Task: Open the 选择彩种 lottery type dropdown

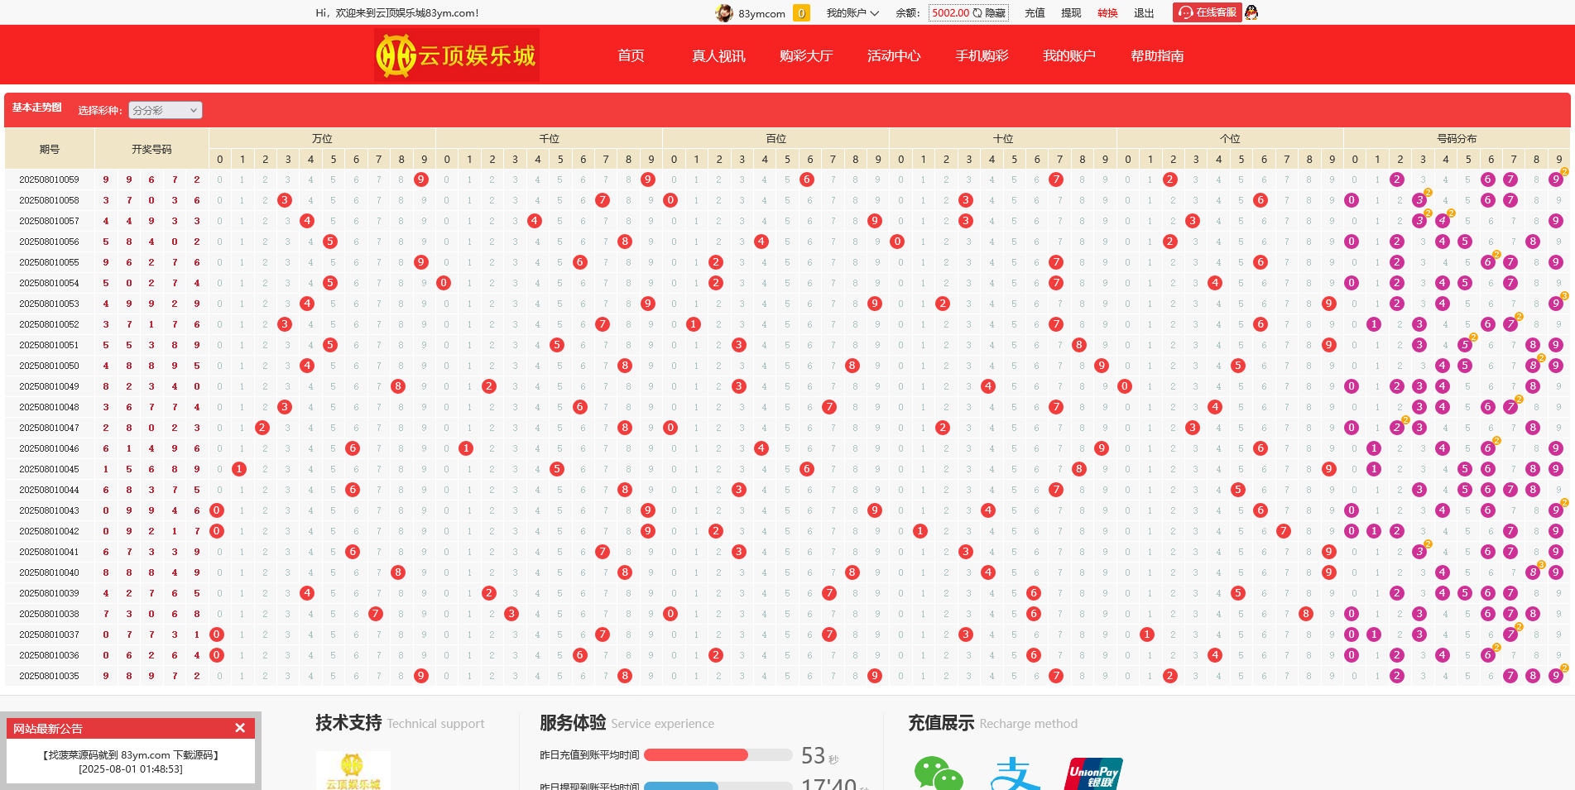Action: (165, 110)
